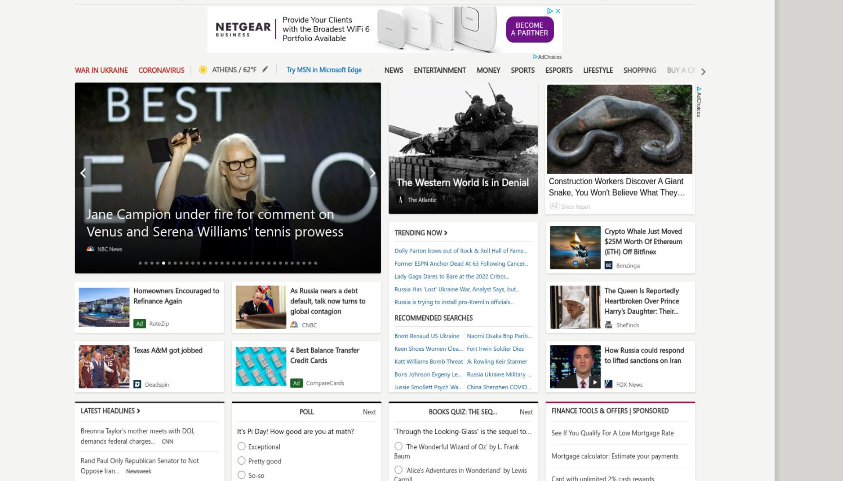Open China Shenzhen COVID search

(499, 387)
